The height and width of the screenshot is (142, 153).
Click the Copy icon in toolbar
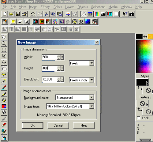coord(53,14)
